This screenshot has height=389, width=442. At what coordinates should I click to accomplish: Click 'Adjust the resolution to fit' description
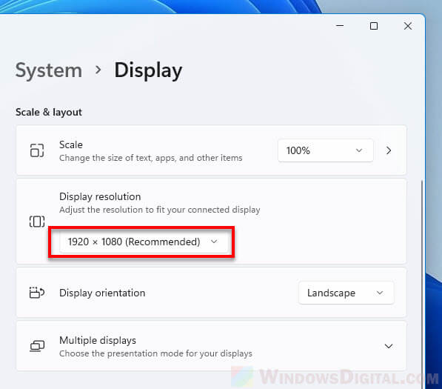point(159,210)
